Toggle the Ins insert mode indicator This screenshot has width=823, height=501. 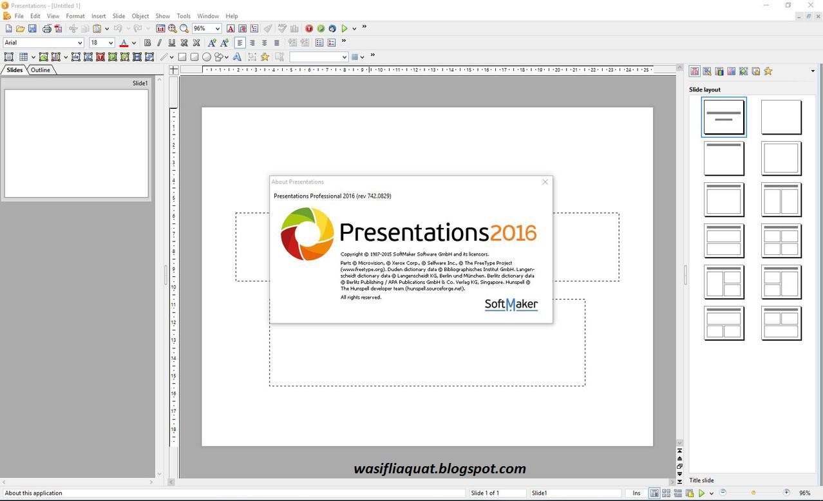(x=636, y=493)
